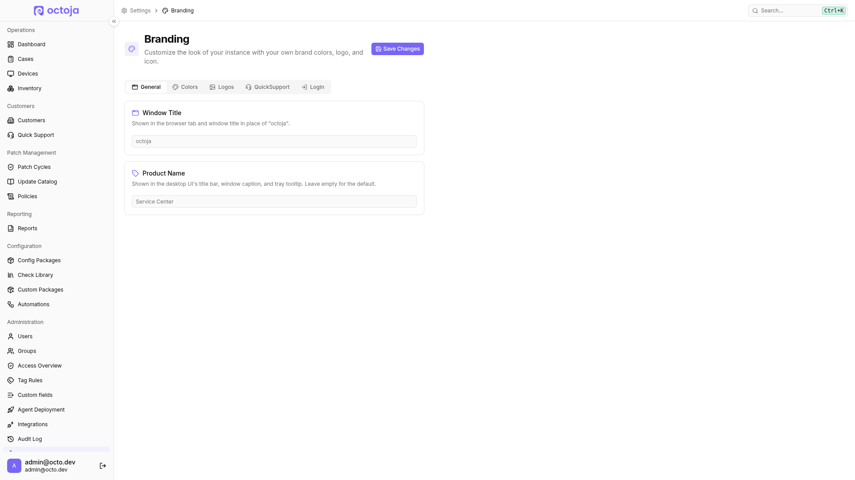This screenshot has height=480, width=855.
Task: Open the Automations workflow icon
Action: coord(11,304)
